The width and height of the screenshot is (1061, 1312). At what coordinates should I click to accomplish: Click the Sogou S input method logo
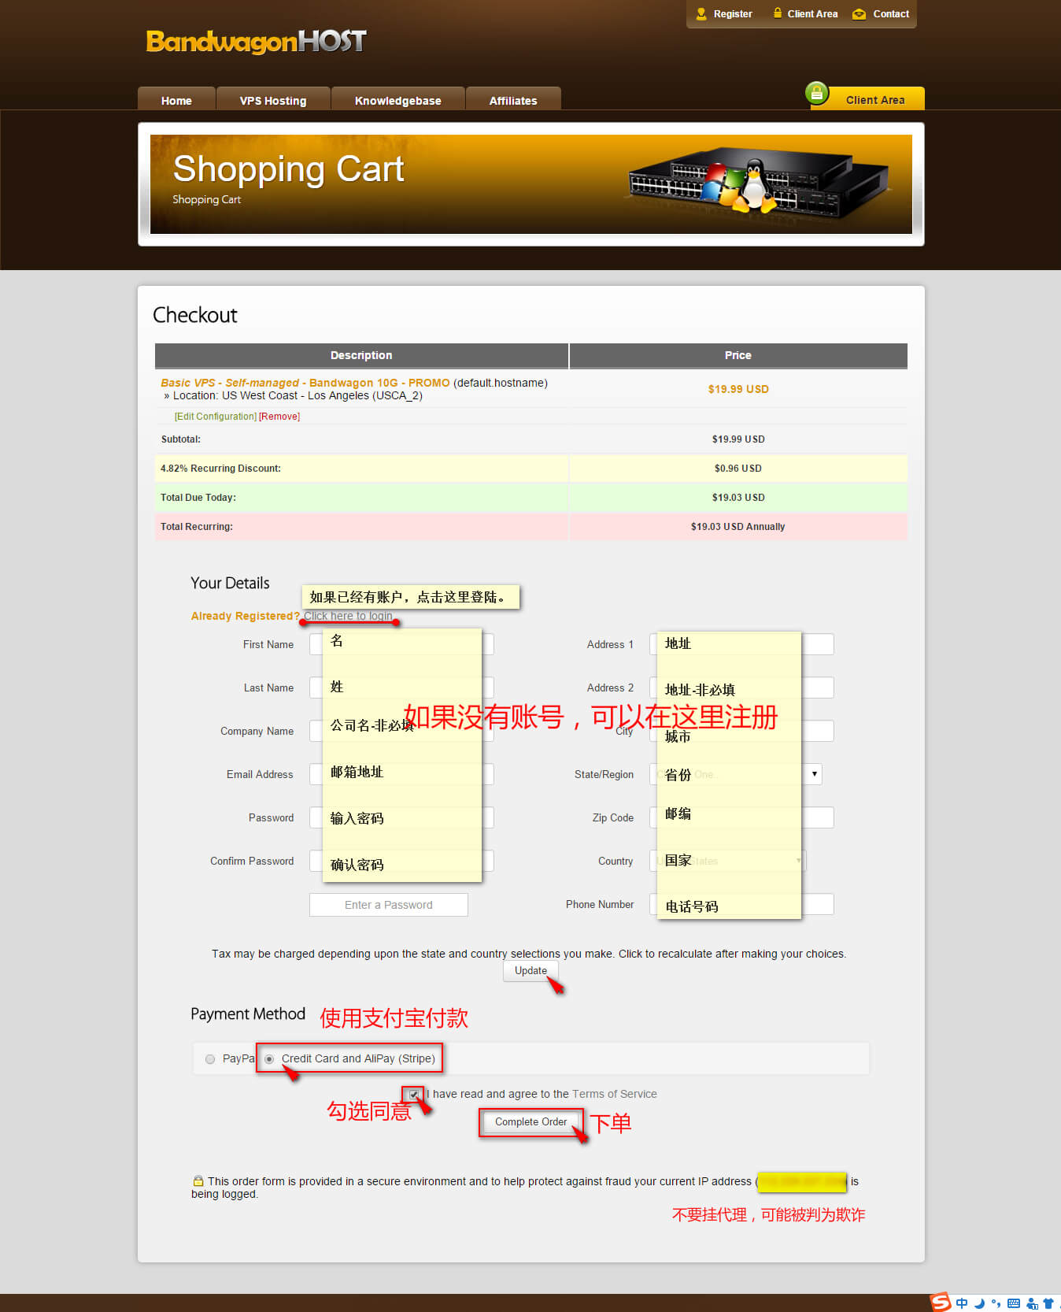coord(941,1302)
